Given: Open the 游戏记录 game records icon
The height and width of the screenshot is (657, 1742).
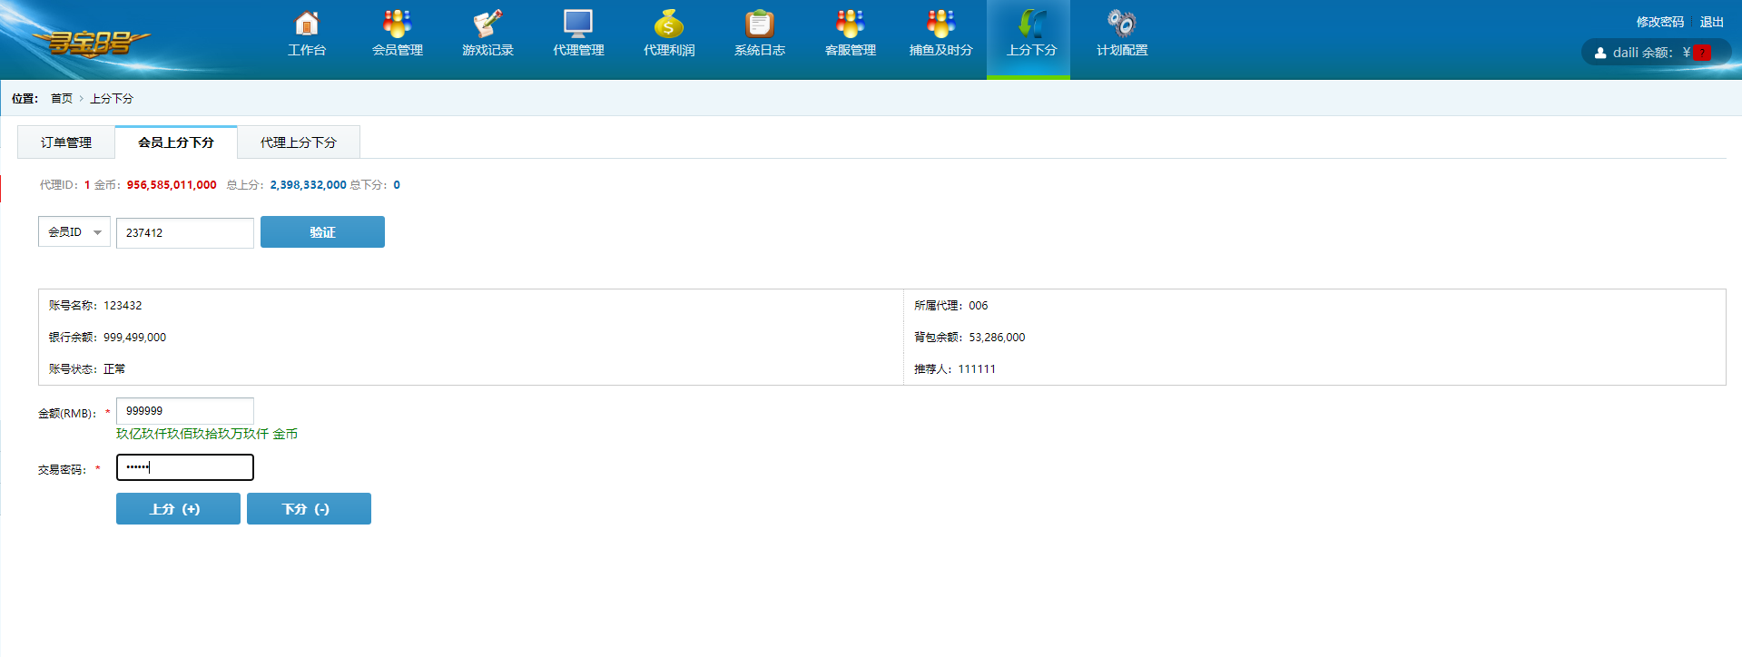Looking at the screenshot, I should click(487, 25).
